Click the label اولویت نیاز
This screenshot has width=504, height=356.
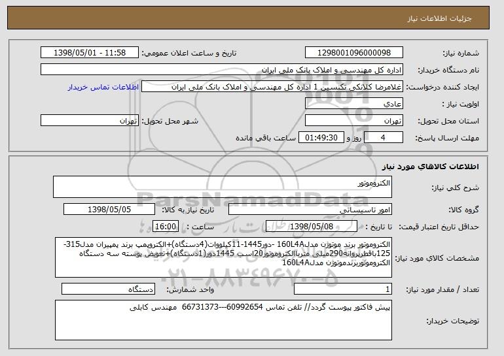pos(461,104)
